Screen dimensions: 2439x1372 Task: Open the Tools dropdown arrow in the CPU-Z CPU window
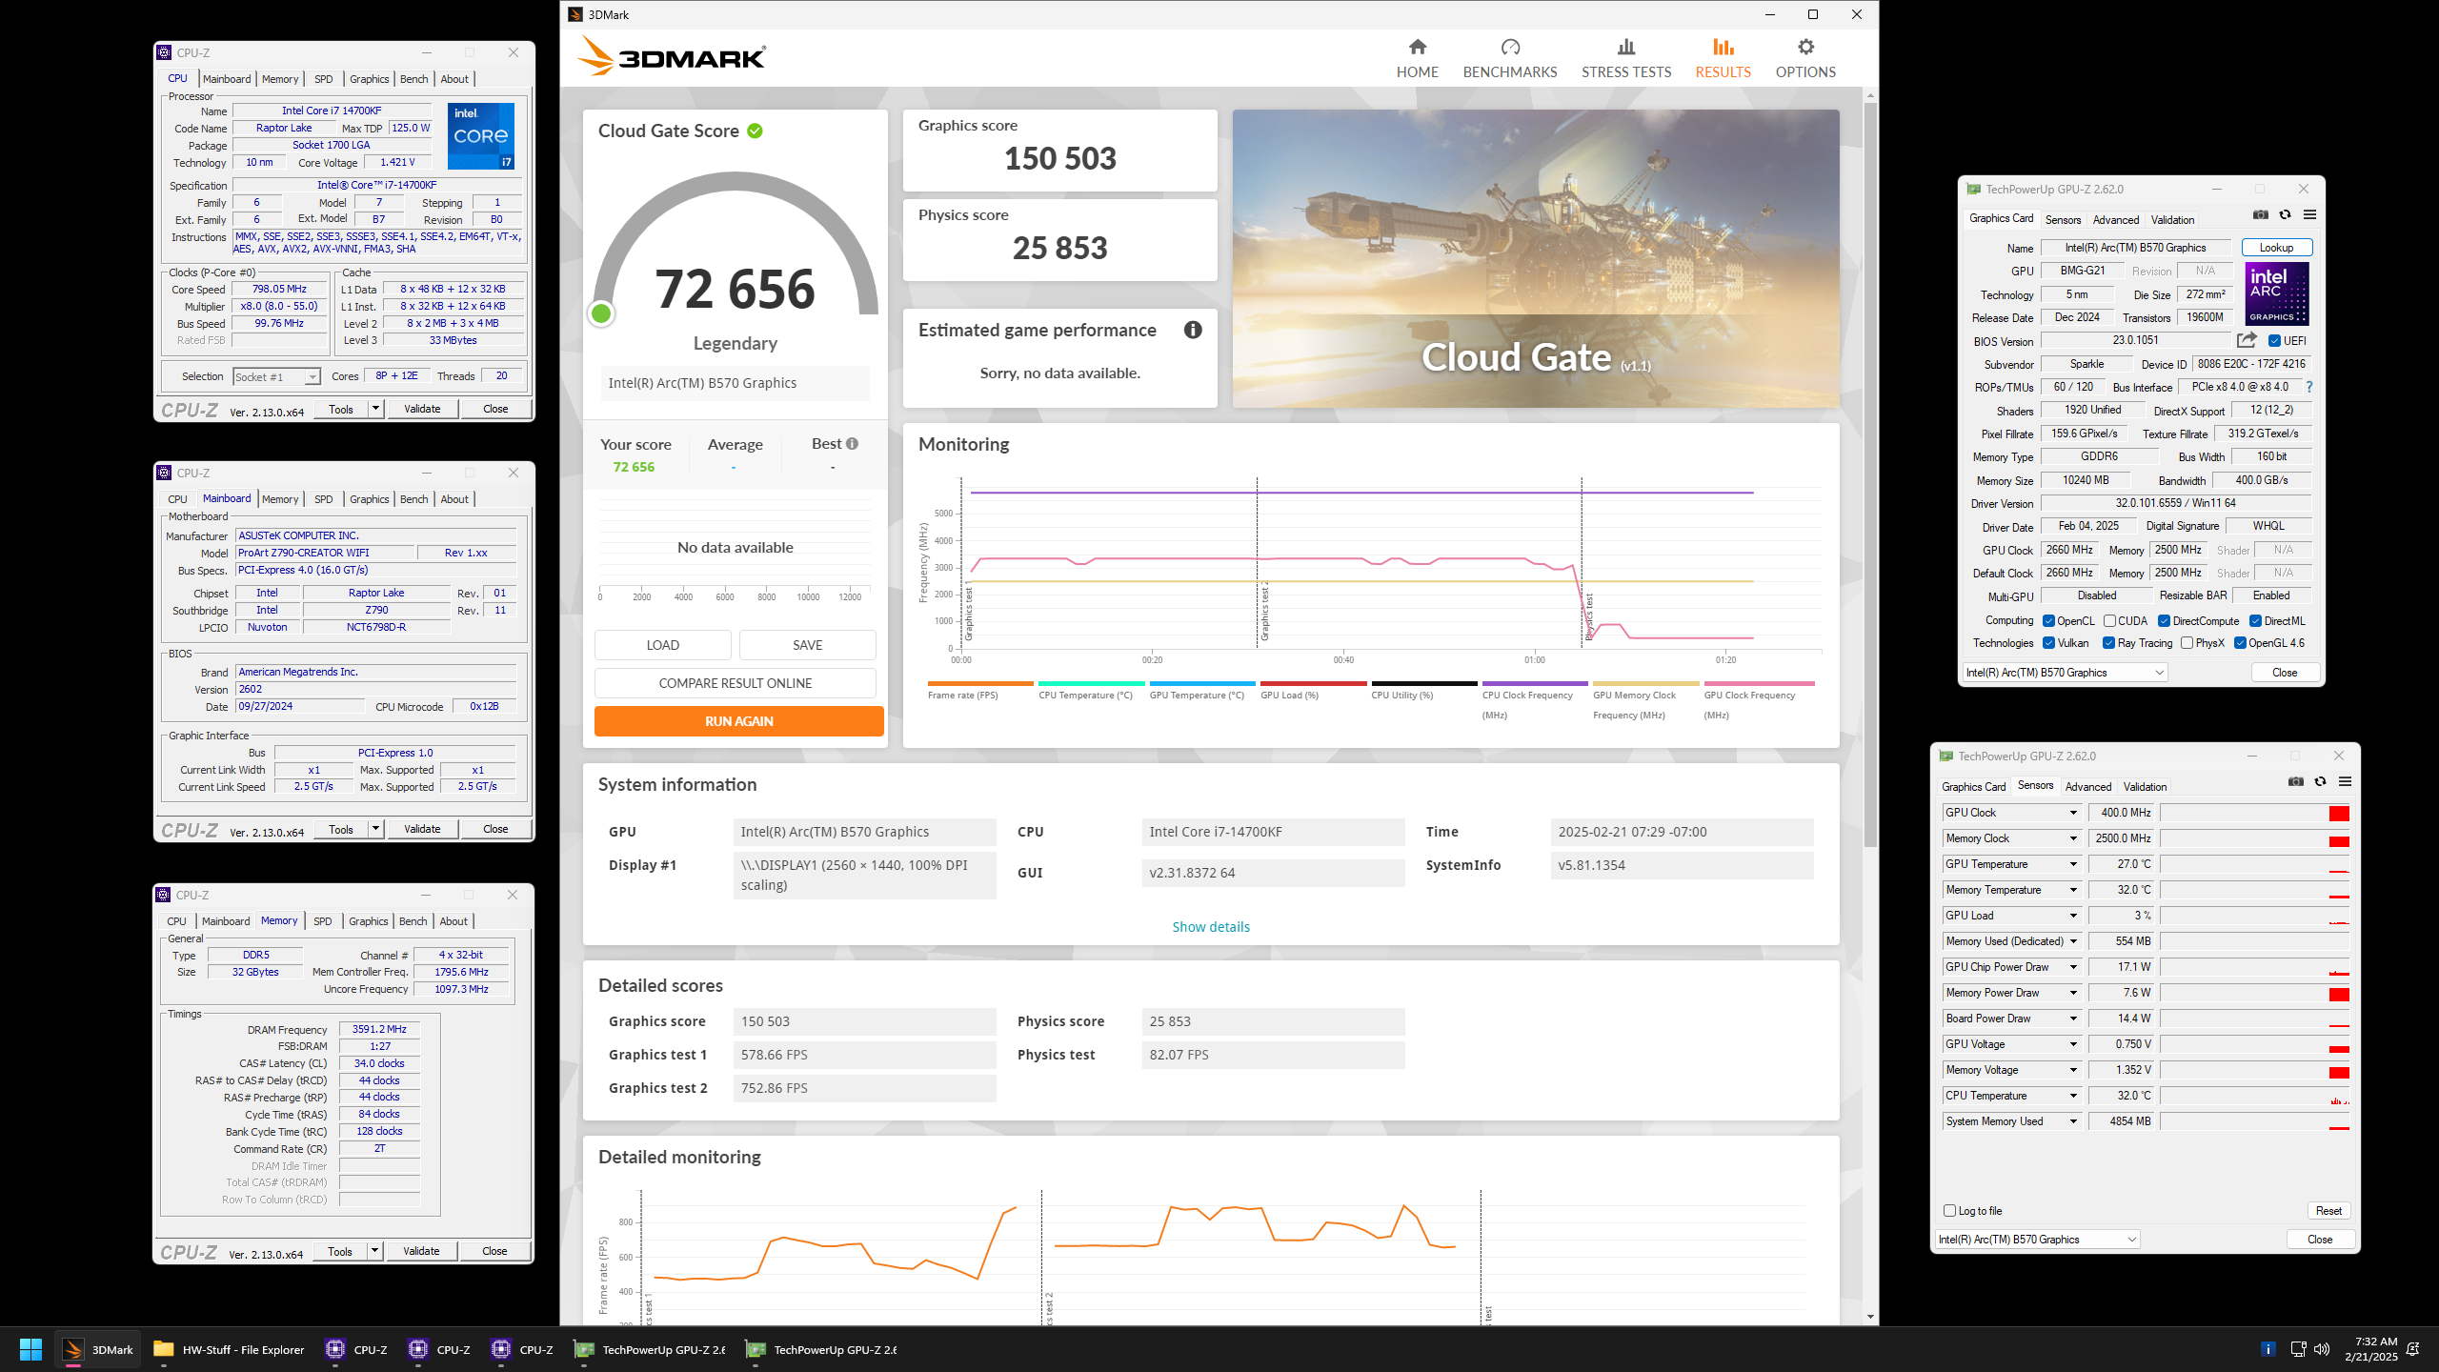375,409
